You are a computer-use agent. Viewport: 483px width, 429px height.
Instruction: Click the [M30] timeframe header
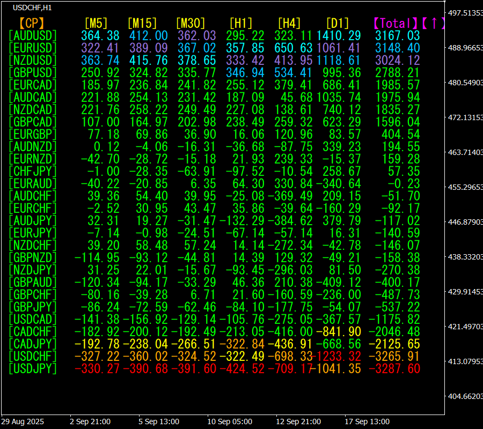click(x=191, y=24)
